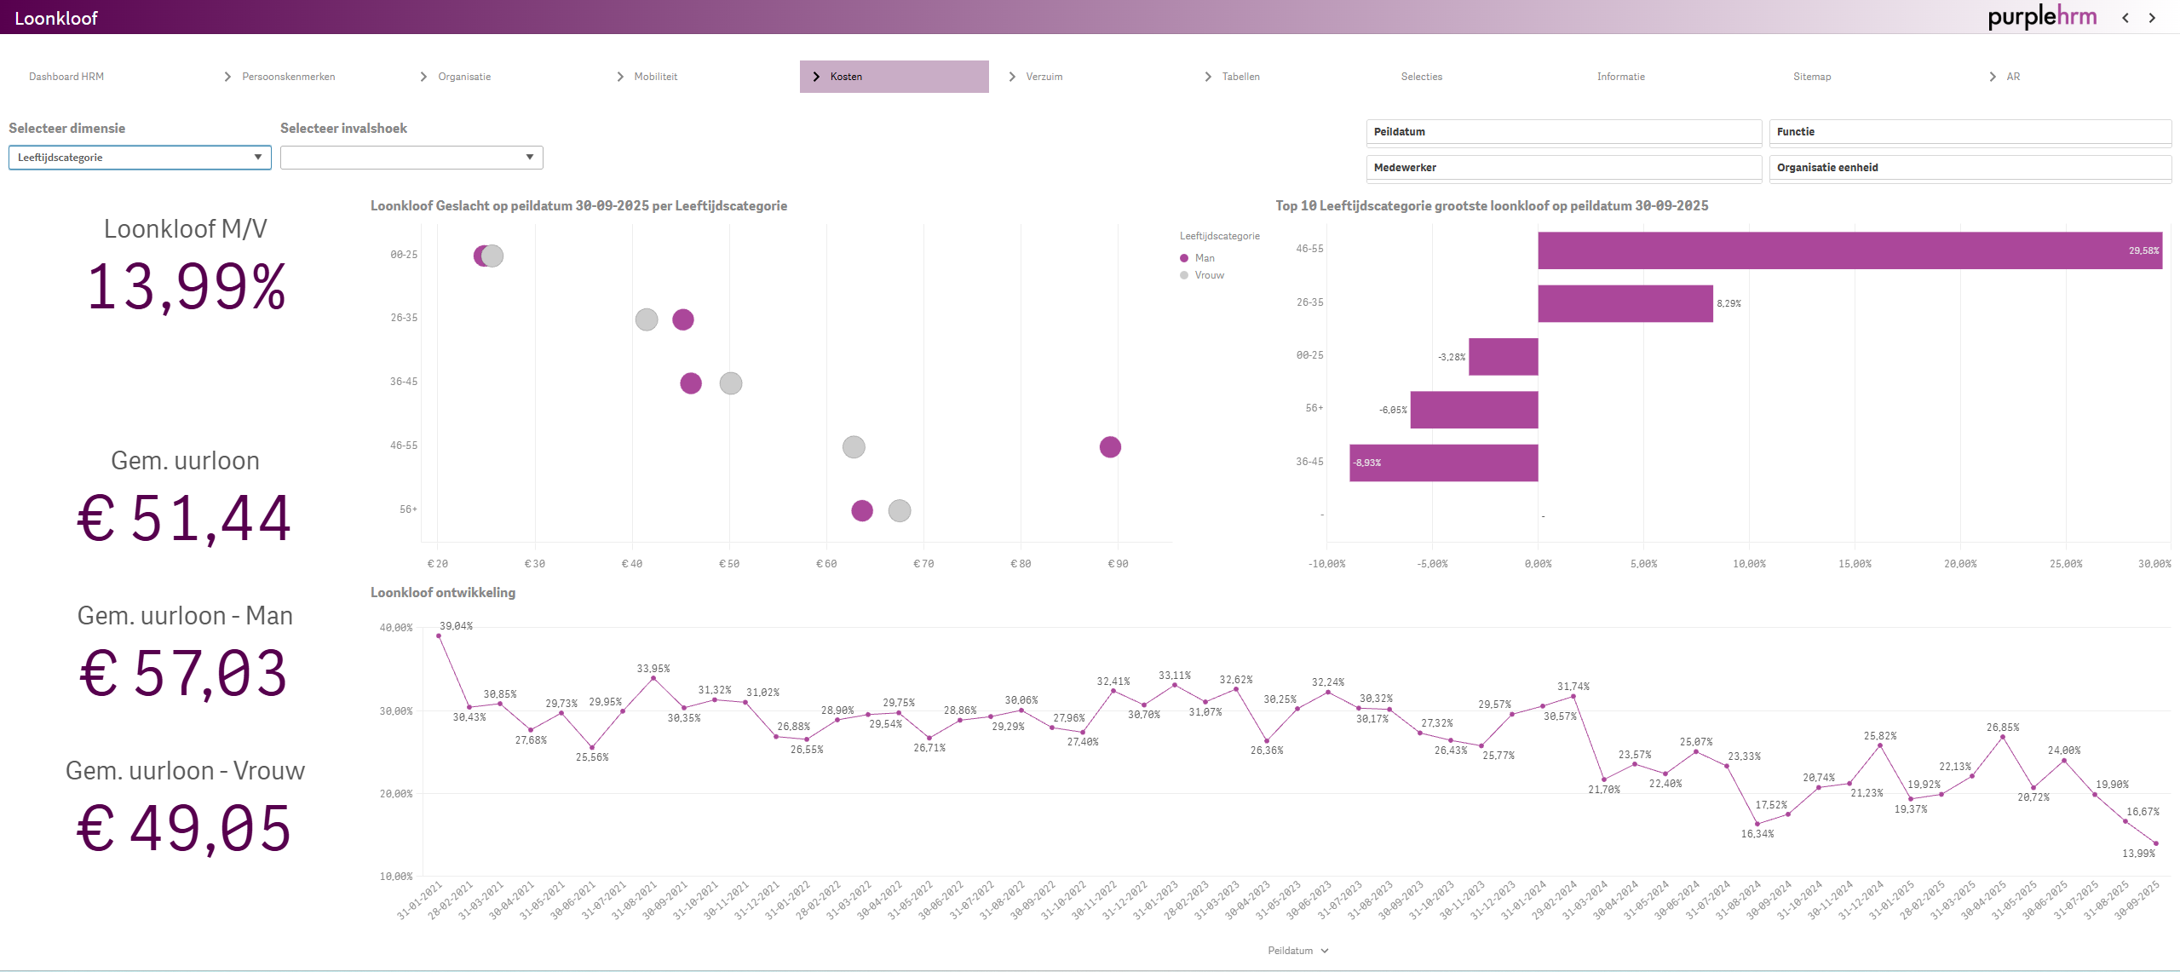Open the Organisatie eenheid filter pane
Viewport: 2180px width, 972px height.
(1969, 168)
